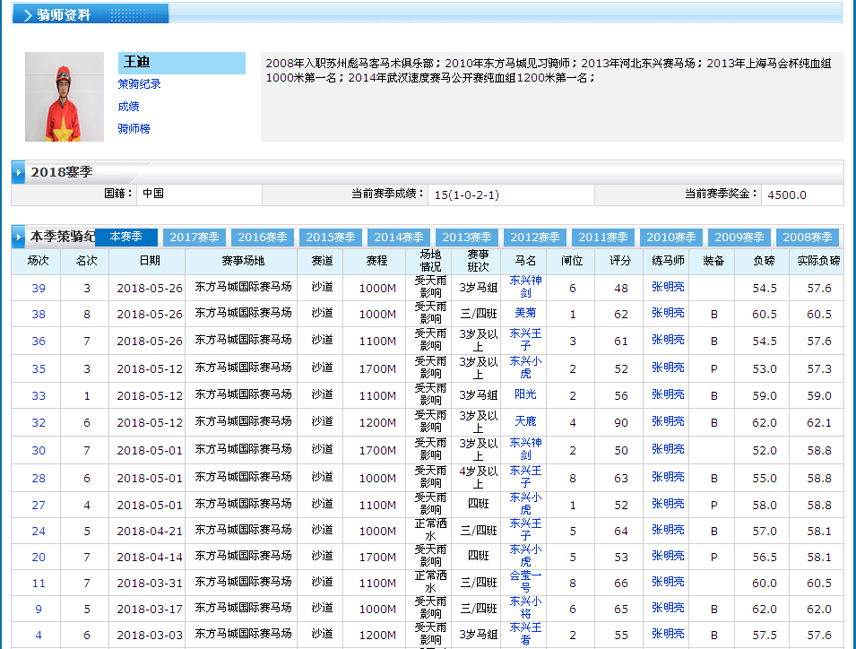Open horse 阳光 details link
Screen dimensions: 856x649
point(525,394)
